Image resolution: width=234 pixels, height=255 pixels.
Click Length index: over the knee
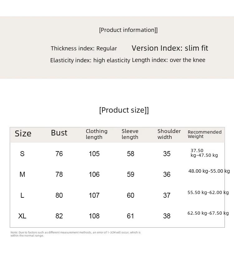pyautogui.click(x=169, y=60)
